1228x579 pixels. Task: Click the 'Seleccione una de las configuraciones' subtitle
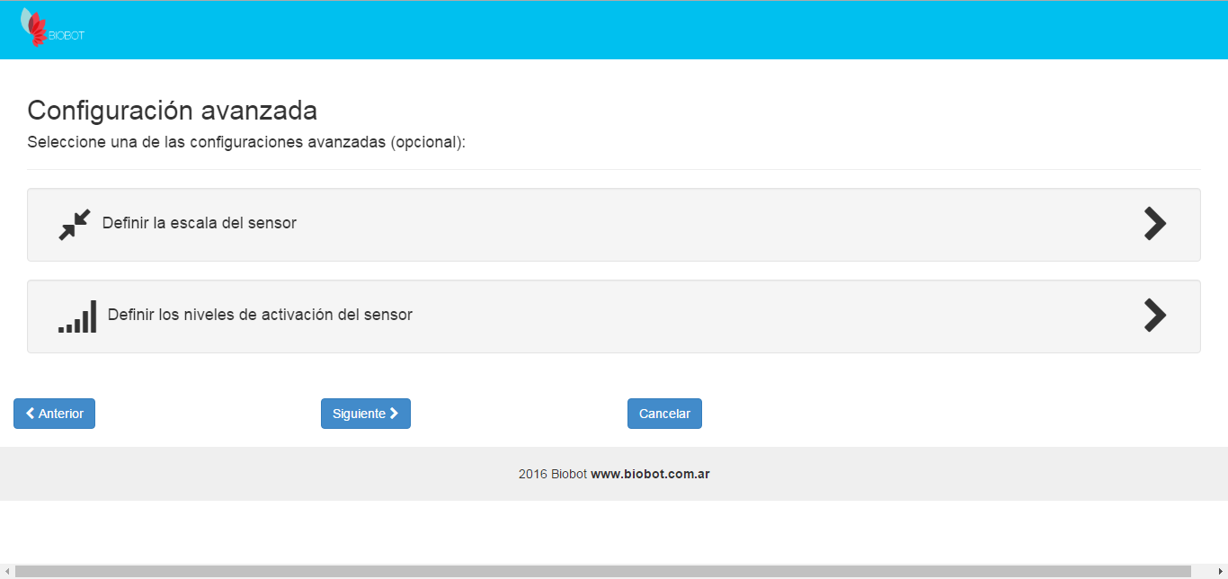point(246,142)
